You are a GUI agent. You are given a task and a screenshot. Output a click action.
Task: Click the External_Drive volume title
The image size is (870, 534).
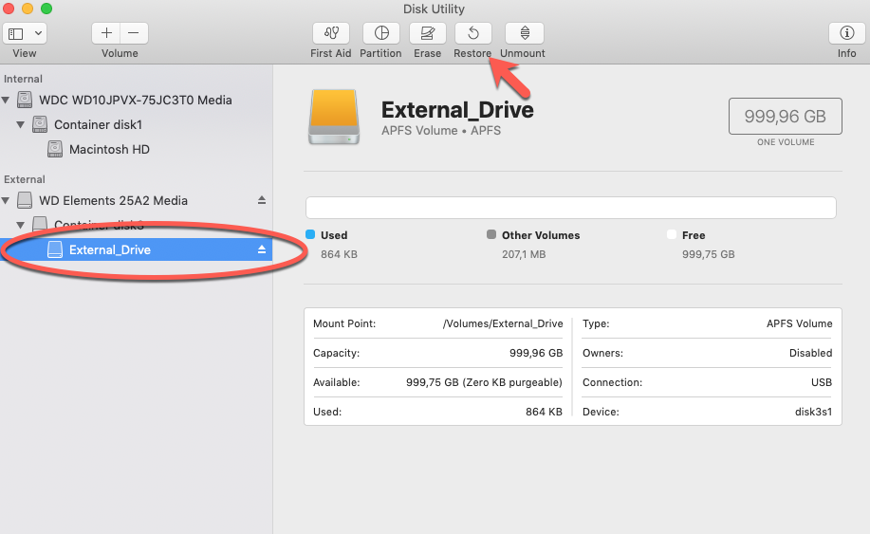pyautogui.click(x=457, y=110)
